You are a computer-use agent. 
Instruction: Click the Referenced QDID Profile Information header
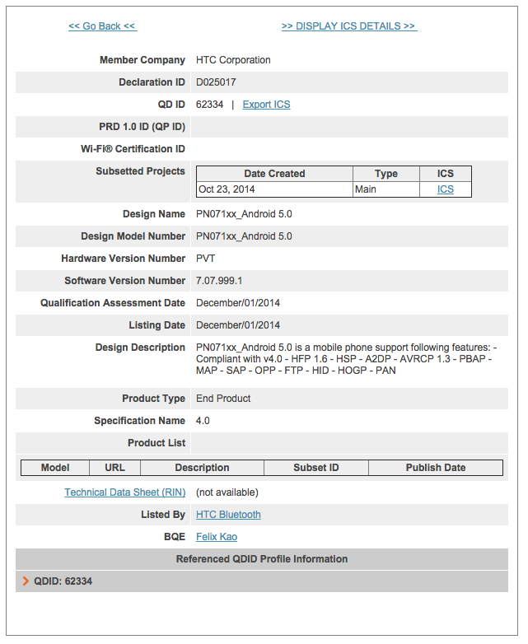point(262,559)
